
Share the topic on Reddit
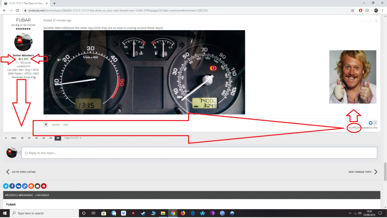tap(31, 186)
